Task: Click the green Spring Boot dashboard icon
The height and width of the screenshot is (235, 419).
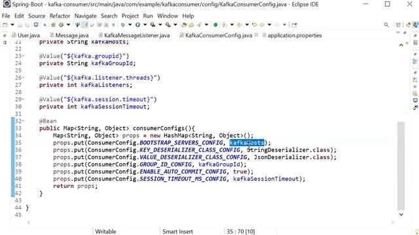Action: click(x=215, y=25)
